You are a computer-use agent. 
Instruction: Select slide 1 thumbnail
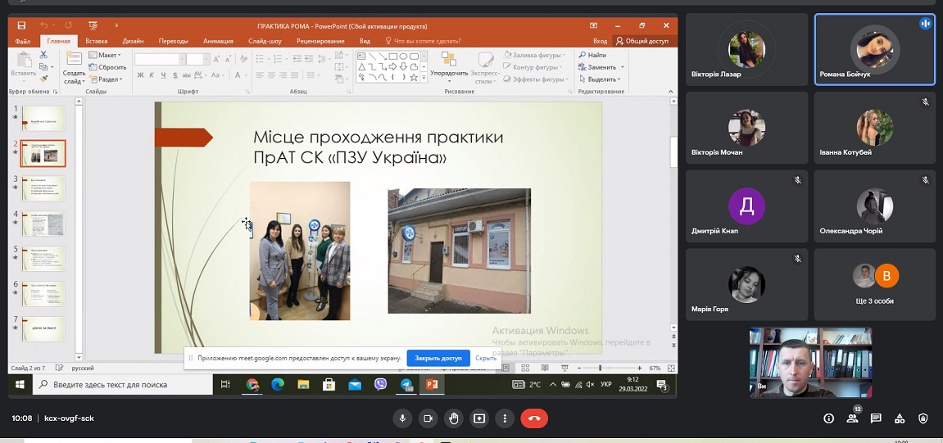pyautogui.click(x=43, y=119)
